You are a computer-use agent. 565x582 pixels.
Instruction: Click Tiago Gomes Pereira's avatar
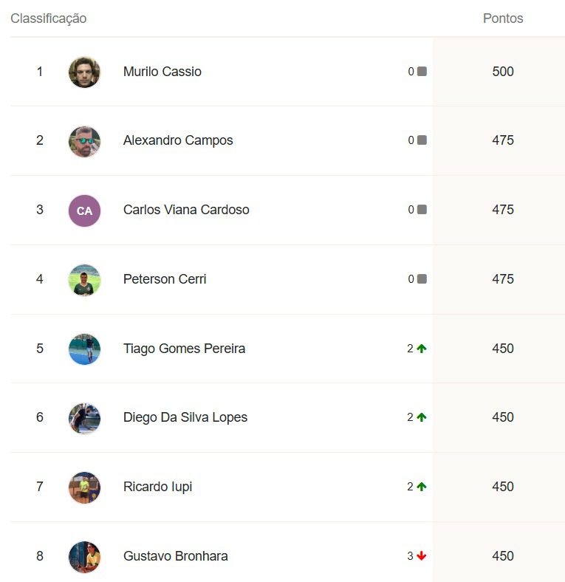point(84,349)
